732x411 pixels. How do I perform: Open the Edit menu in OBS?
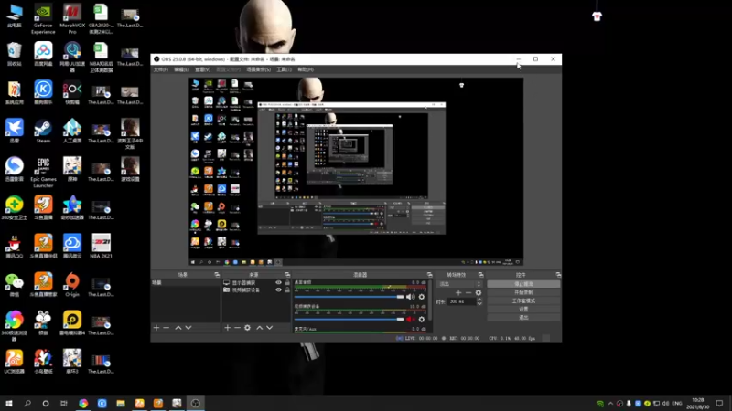click(181, 69)
